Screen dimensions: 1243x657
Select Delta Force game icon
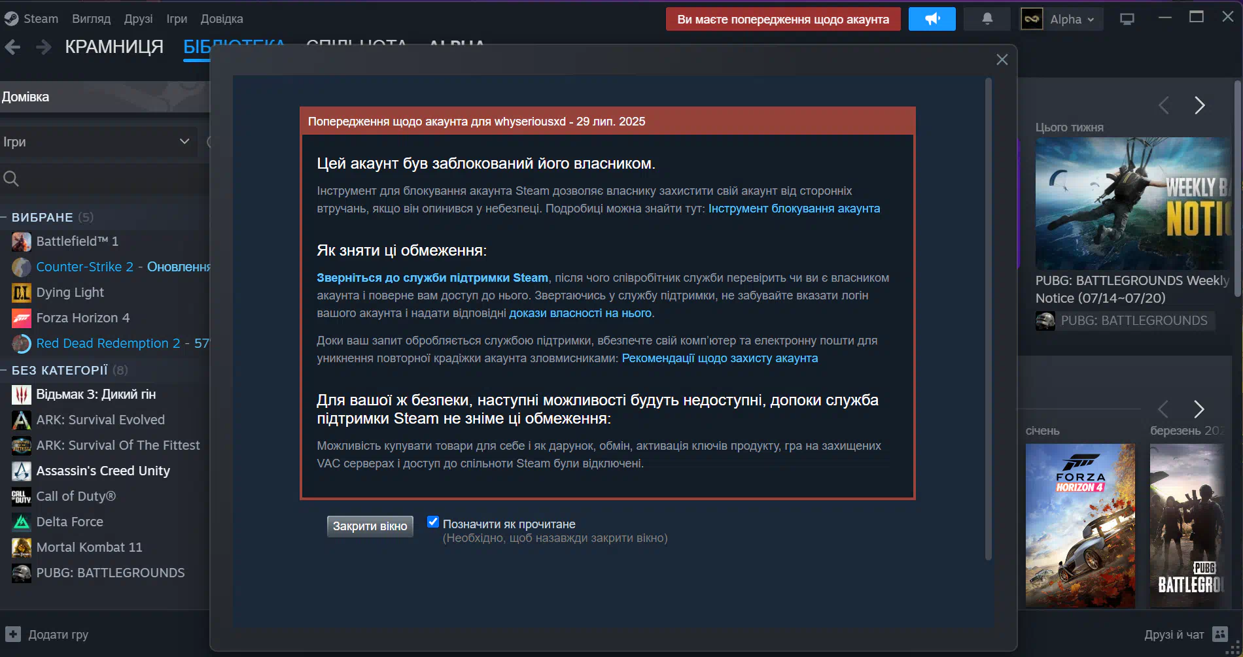pos(22,522)
